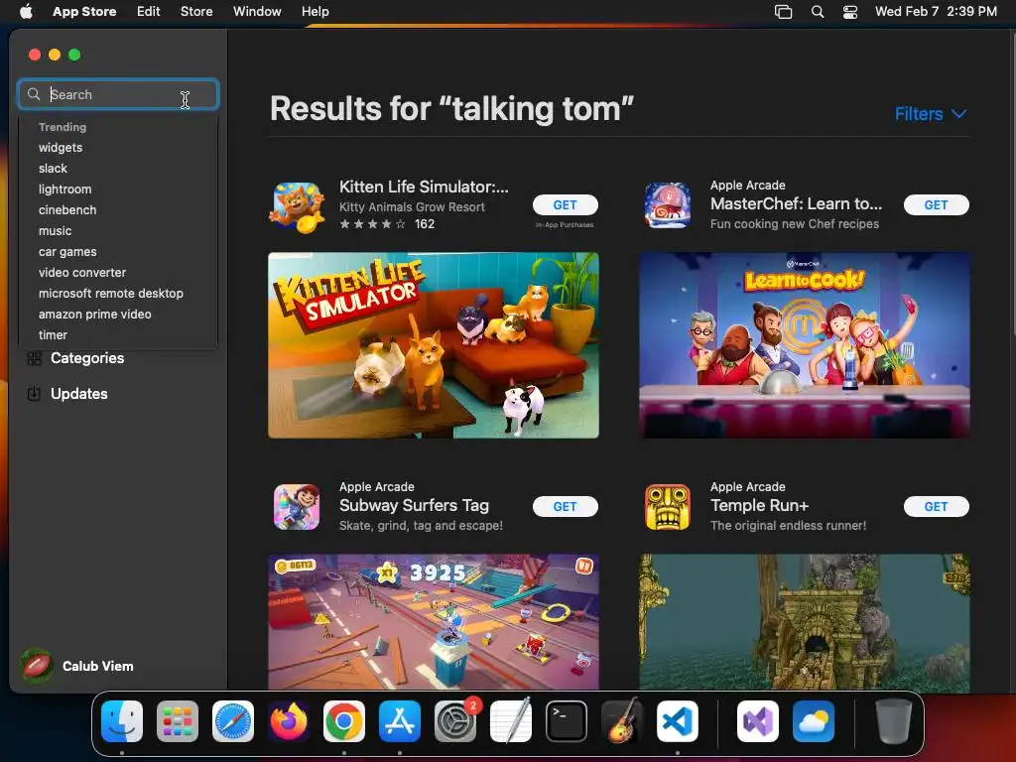Open the Categories sidebar section
This screenshot has width=1016, height=762.
87,357
